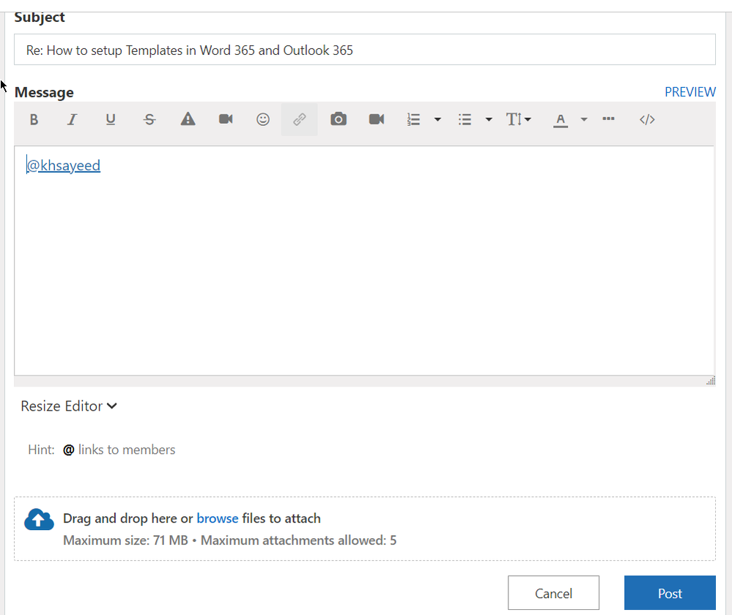Open bullet list style dropdown
Viewport: 732px width, 615px height.
[x=489, y=119]
